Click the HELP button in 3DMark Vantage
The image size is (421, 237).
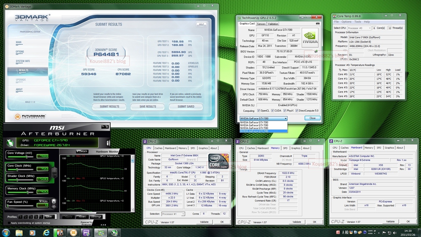(x=201, y=24)
